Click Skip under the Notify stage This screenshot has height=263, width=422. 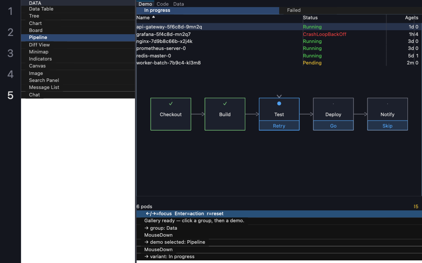(x=387, y=126)
